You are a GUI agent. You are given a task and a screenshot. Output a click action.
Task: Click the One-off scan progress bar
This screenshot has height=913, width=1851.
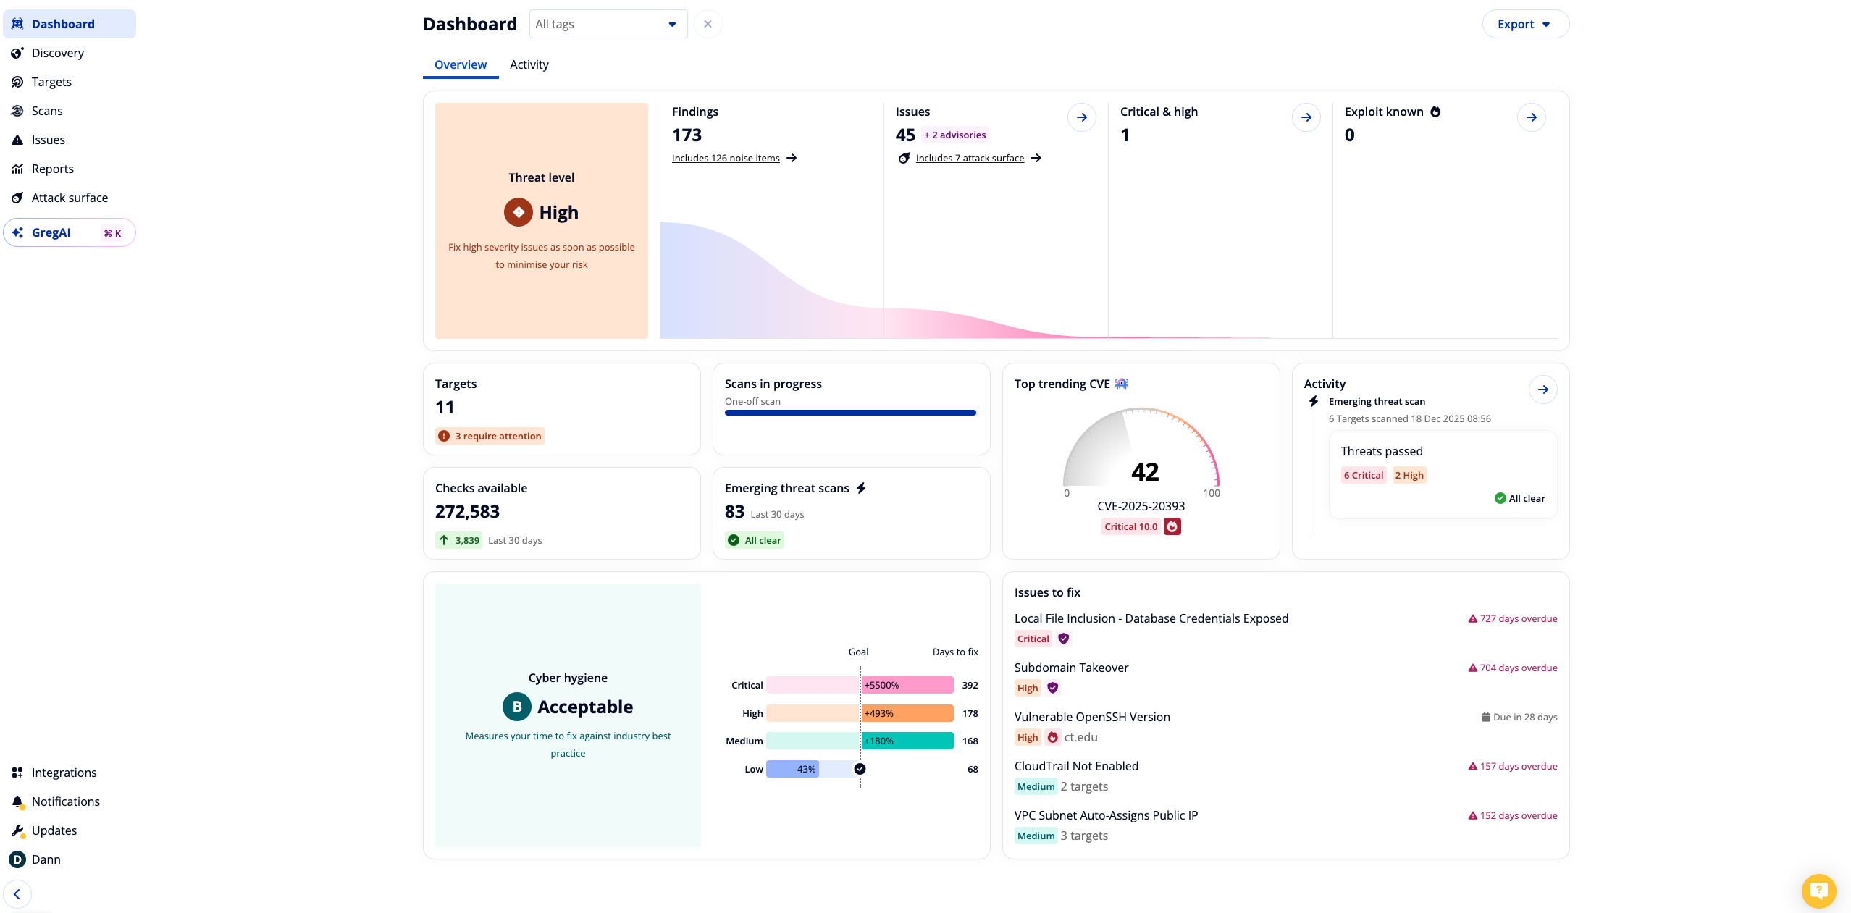(x=850, y=413)
